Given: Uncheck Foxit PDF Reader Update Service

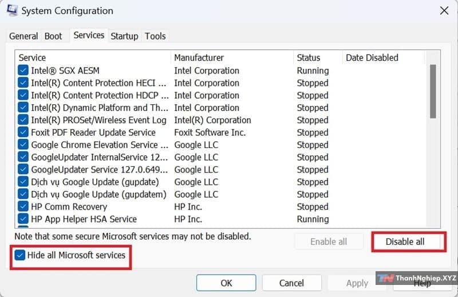Looking at the screenshot, I should [23, 132].
